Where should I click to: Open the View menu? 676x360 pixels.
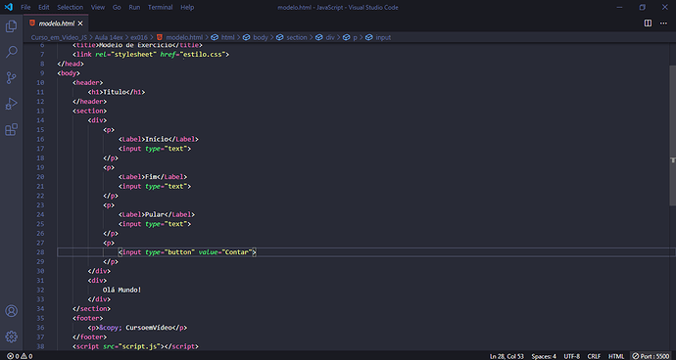[x=98, y=7]
